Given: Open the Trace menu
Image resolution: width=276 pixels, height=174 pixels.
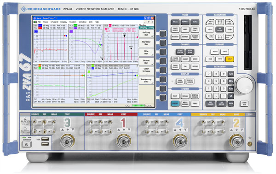Looking at the screenshot, I should pos(46,22).
